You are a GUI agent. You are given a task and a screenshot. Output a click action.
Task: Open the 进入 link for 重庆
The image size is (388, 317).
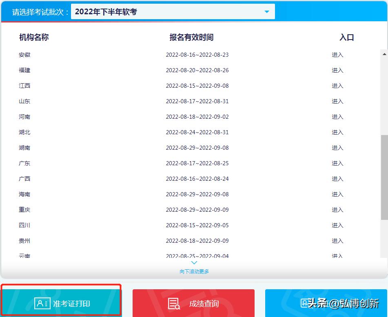[337, 210]
